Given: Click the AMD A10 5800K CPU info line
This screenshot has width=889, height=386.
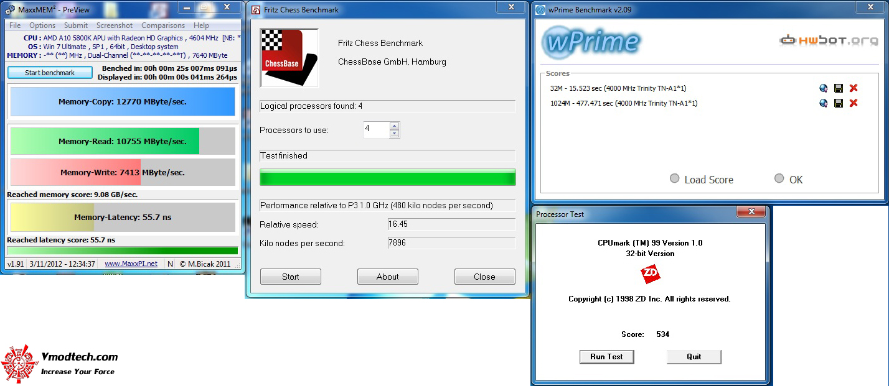Looking at the screenshot, I should (x=132, y=38).
